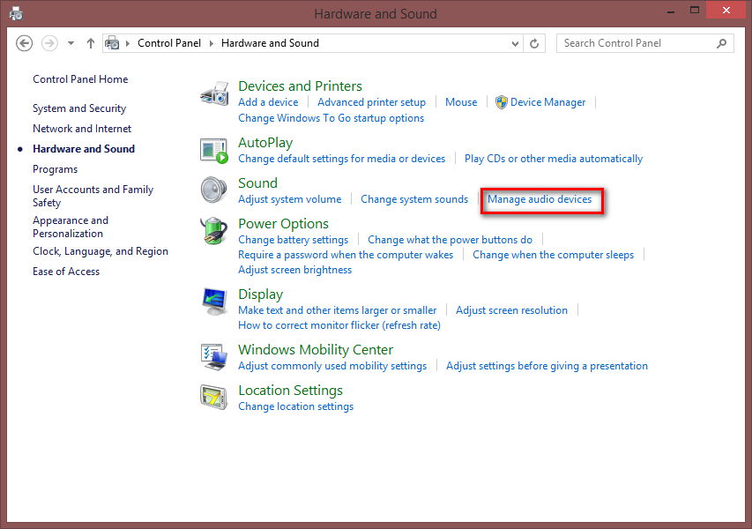Go back using the Back arrow
The width and height of the screenshot is (752, 529).
[24, 43]
